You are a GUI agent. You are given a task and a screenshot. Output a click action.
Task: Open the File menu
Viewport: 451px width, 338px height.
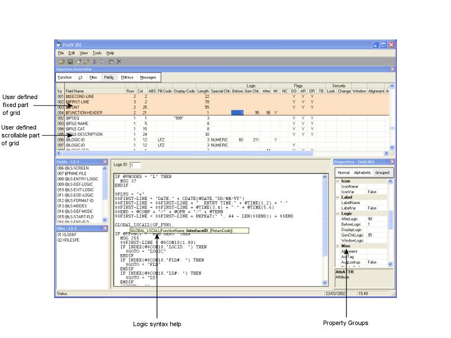pos(61,53)
